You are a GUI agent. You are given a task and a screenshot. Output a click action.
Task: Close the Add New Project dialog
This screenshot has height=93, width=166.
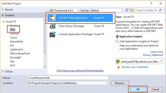click(161, 4)
